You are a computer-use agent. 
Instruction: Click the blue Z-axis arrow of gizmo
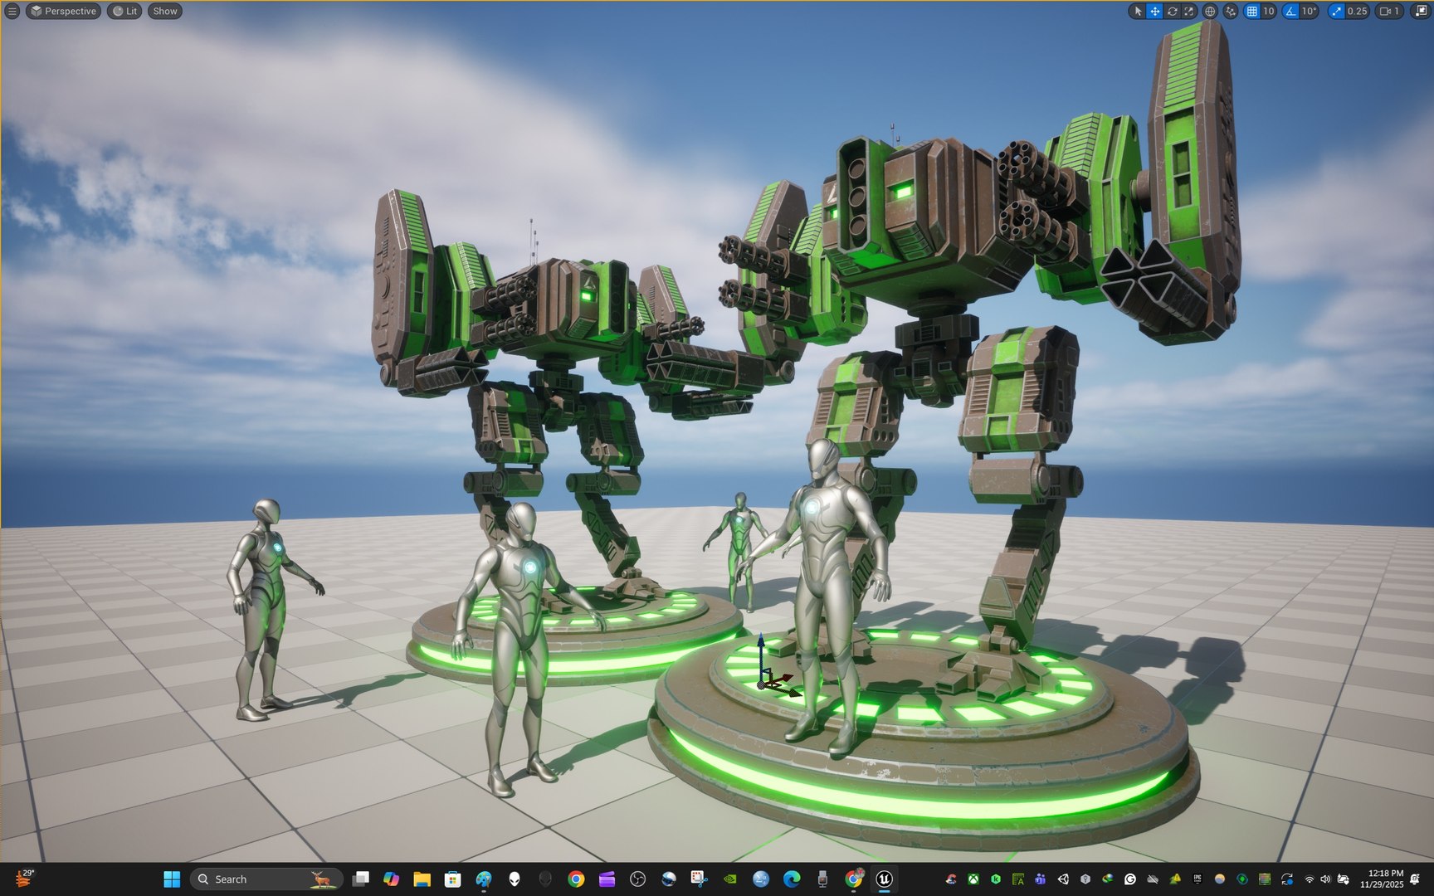pos(760,655)
